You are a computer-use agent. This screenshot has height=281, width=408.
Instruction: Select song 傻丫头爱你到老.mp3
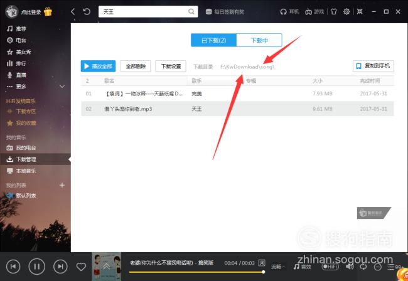click(128, 109)
